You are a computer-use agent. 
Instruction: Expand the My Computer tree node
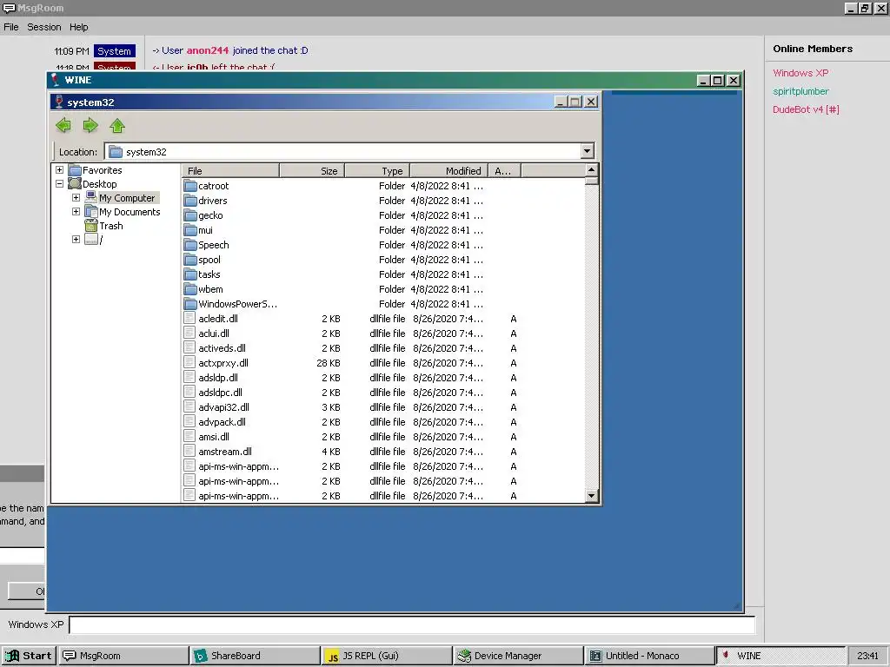coord(76,197)
